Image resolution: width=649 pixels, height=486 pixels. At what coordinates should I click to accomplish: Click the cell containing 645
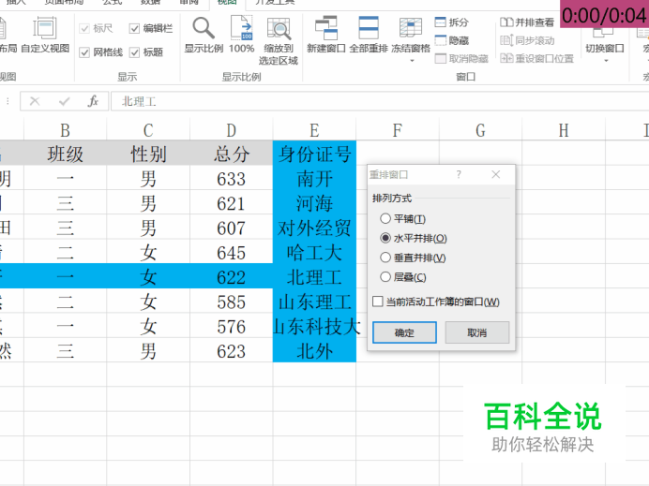click(232, 252)
